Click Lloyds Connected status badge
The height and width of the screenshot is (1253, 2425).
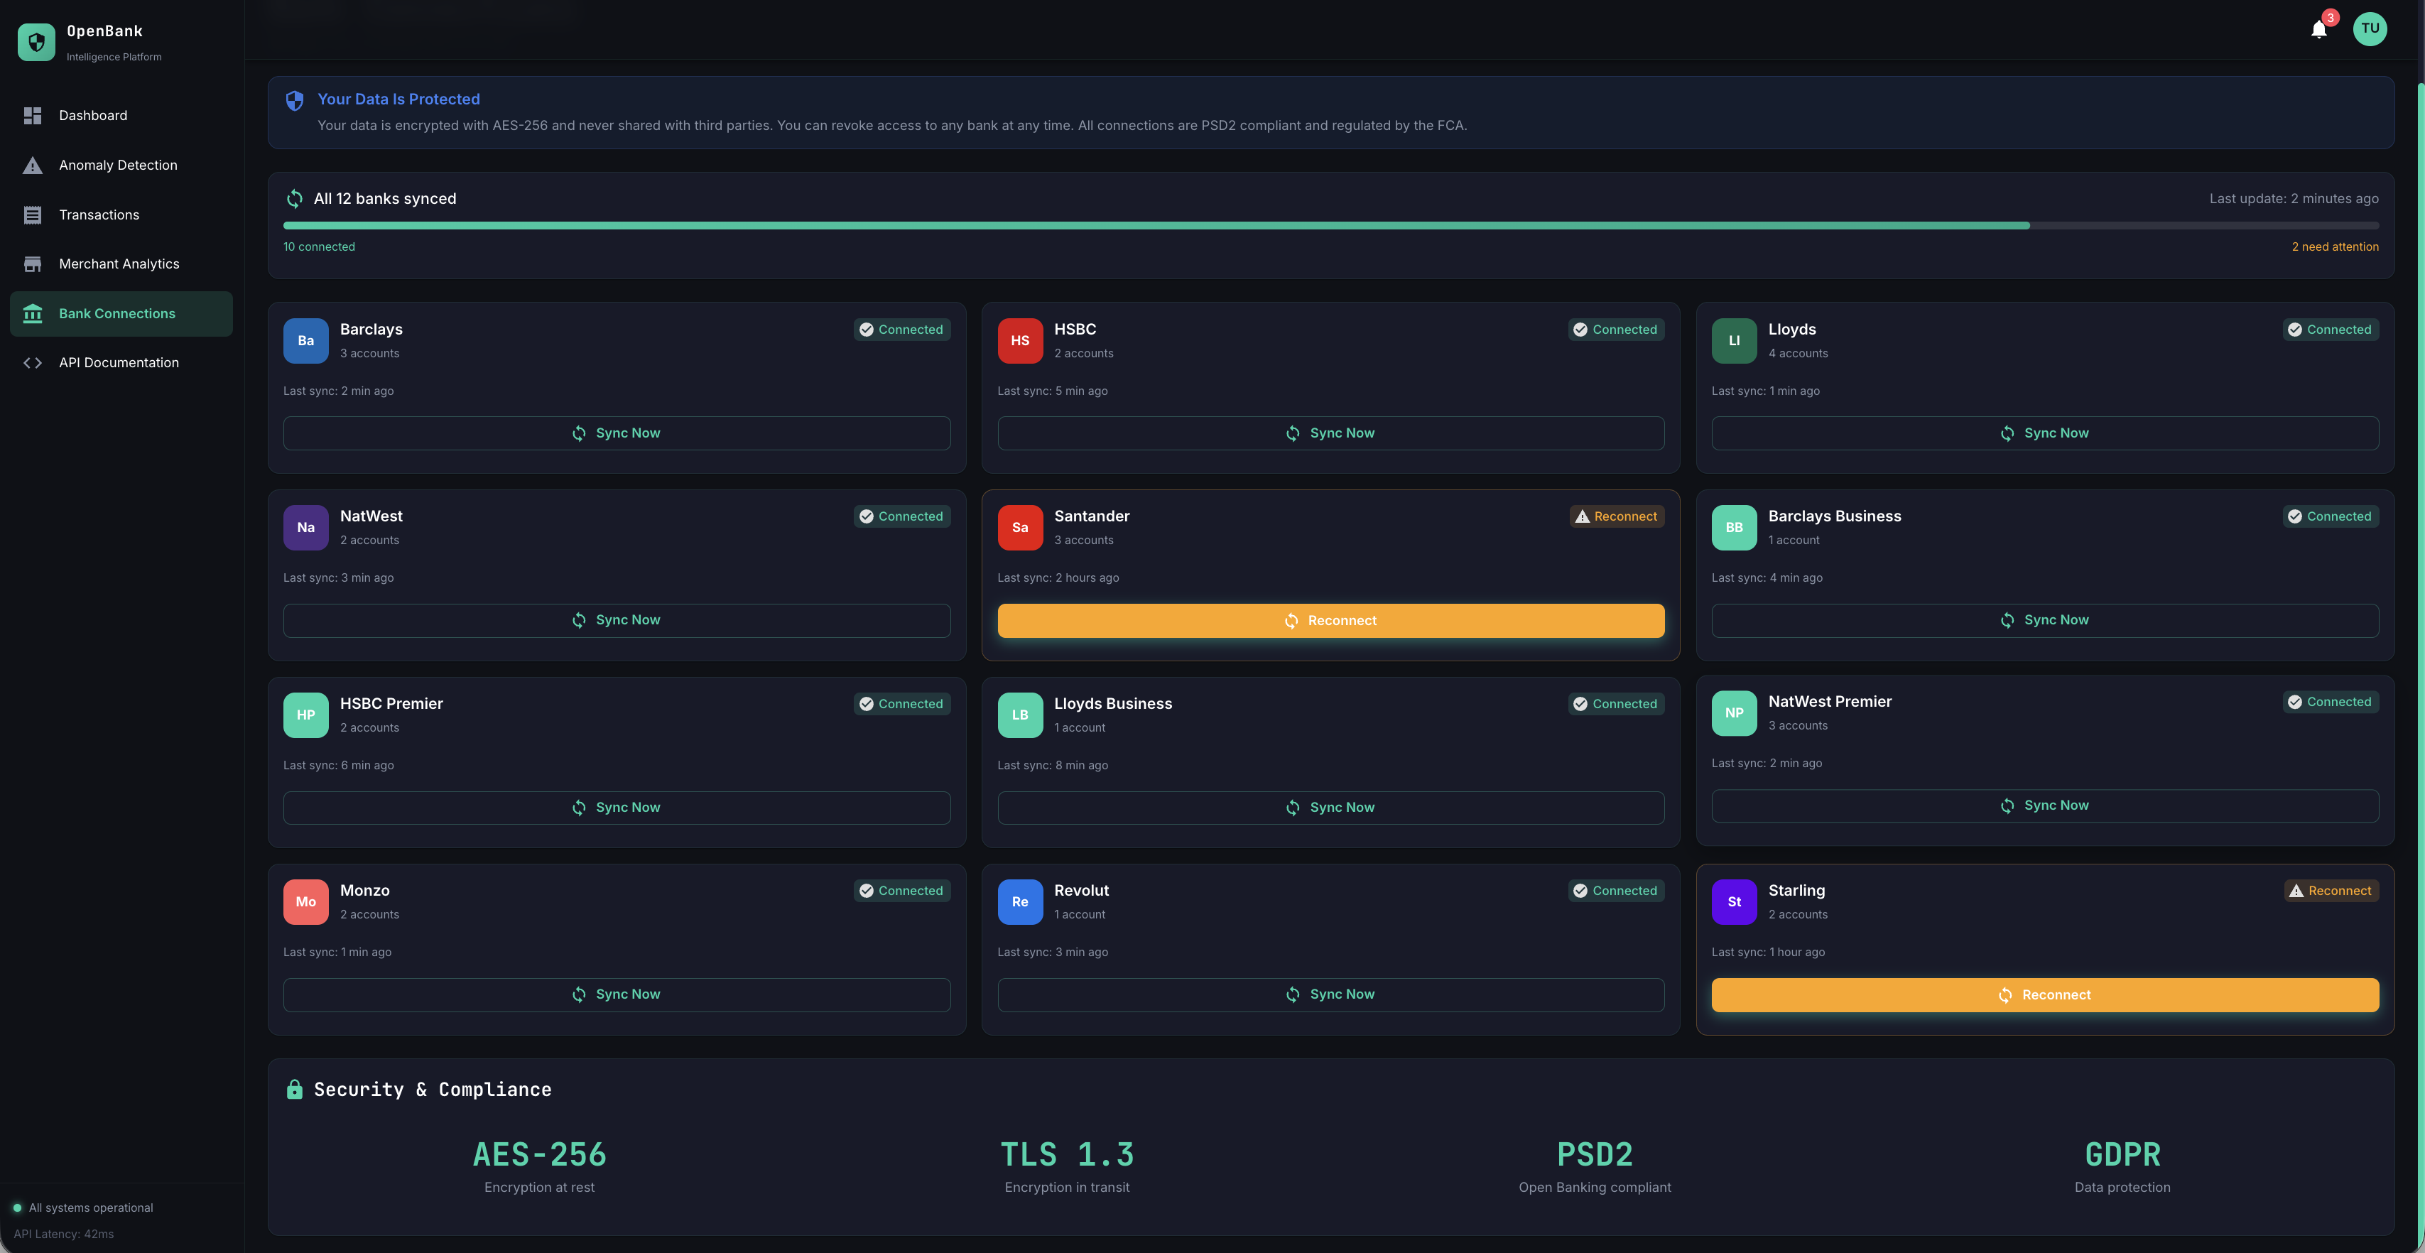[x=2330, y=330]
